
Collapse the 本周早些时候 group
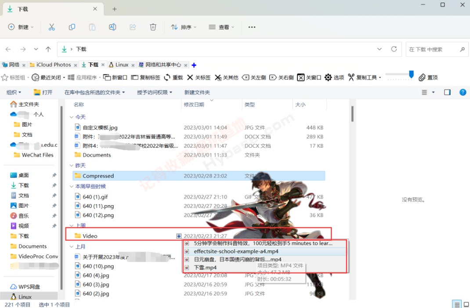[x=71, y=186]
